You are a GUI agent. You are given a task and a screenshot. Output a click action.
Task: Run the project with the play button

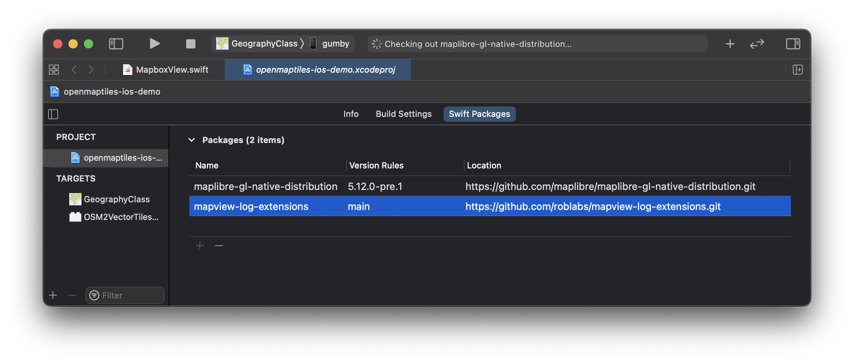(155, 44)
